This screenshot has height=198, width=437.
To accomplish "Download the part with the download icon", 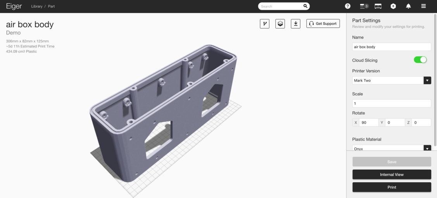I will click(x=295, y=24).
